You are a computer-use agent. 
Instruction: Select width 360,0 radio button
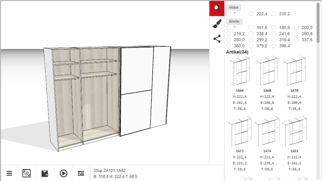(228, 46)
